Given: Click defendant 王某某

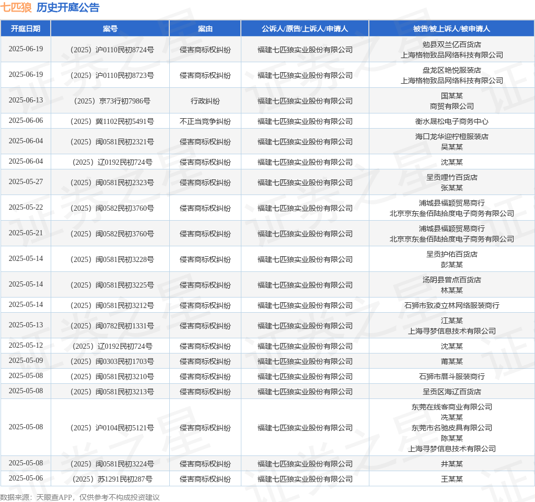Looking at the screenshot, I should coord(452,479).
